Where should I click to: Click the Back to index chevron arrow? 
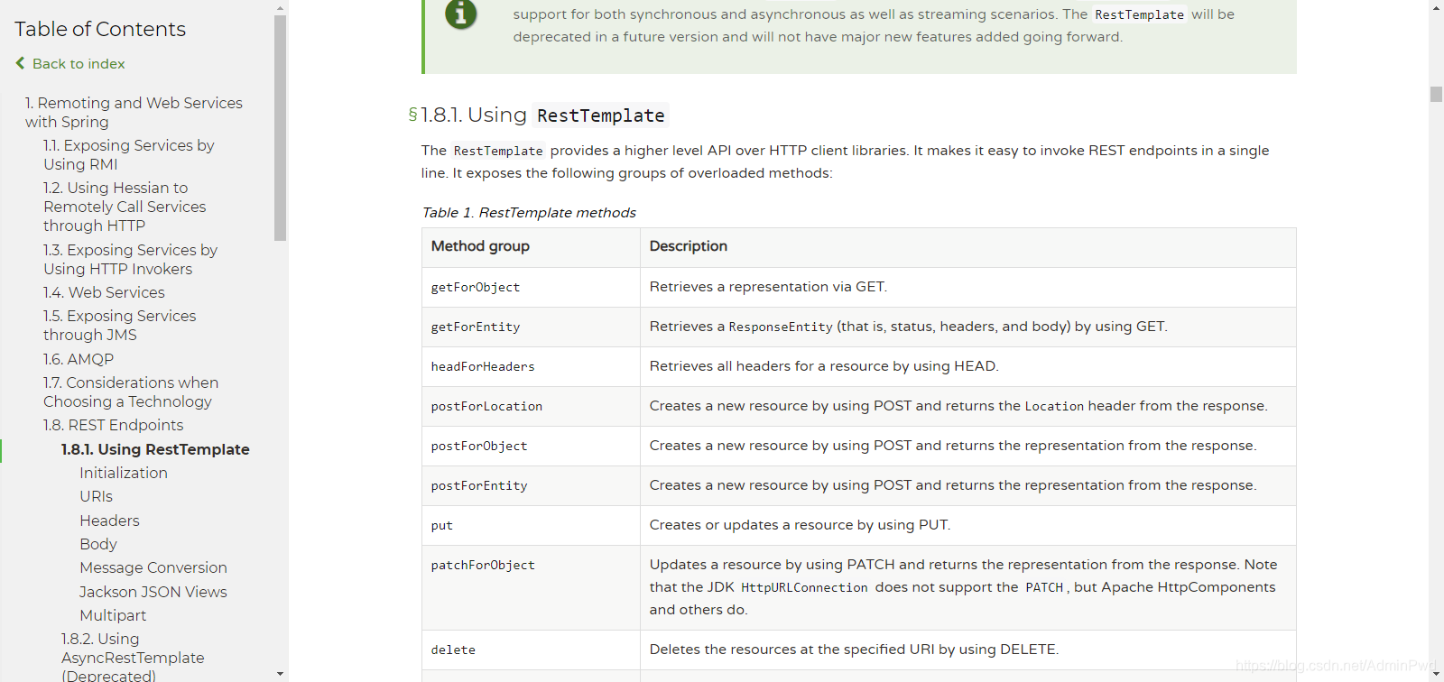(20, 63)
